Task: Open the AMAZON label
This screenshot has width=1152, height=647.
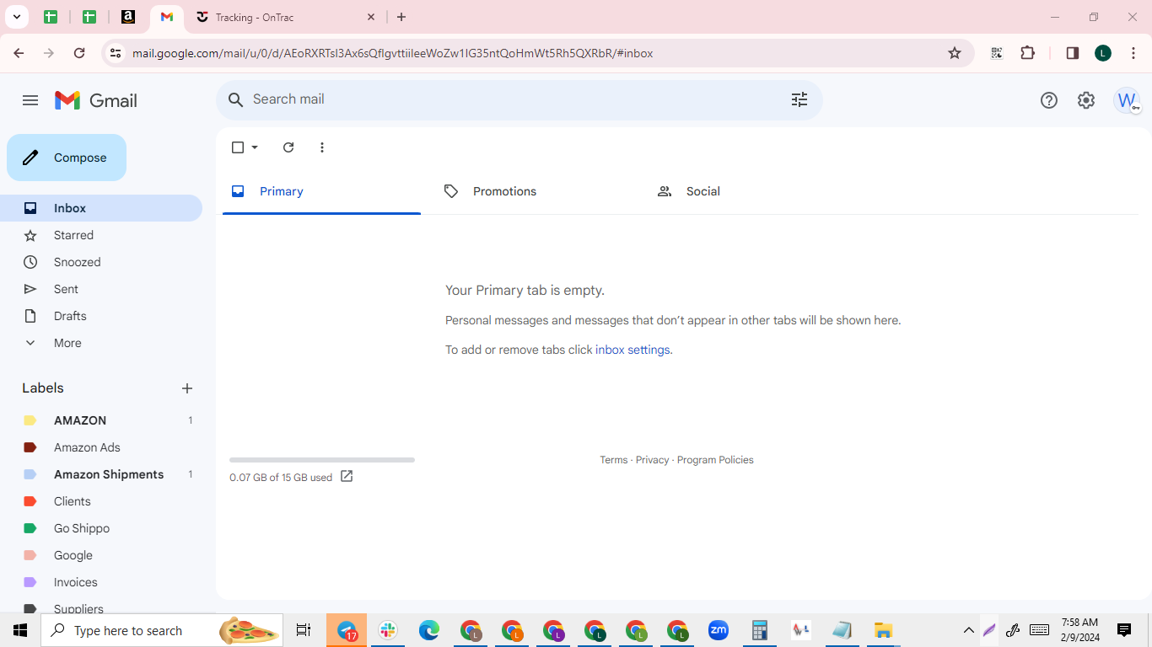Action: [101, 420]
